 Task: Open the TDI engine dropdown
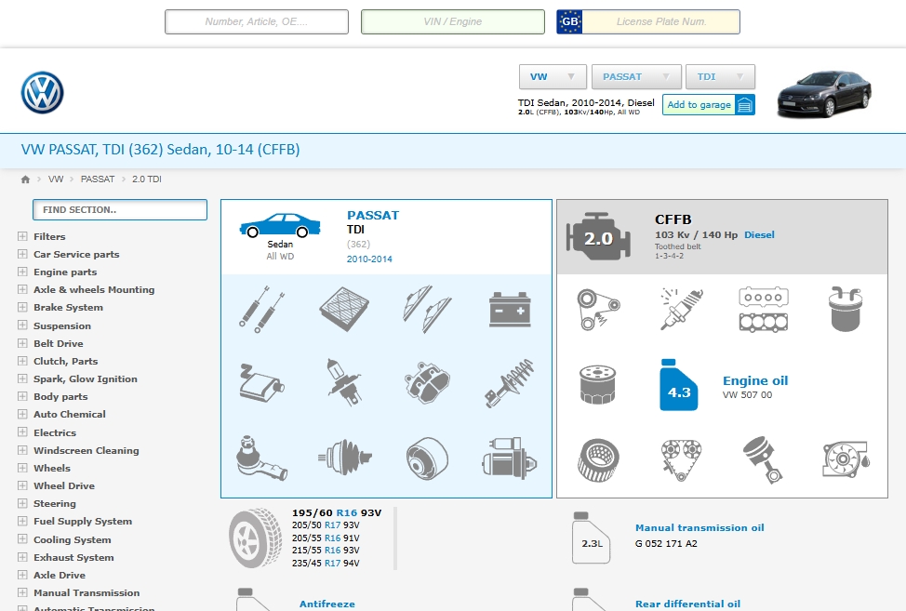(x=720, y=76)
